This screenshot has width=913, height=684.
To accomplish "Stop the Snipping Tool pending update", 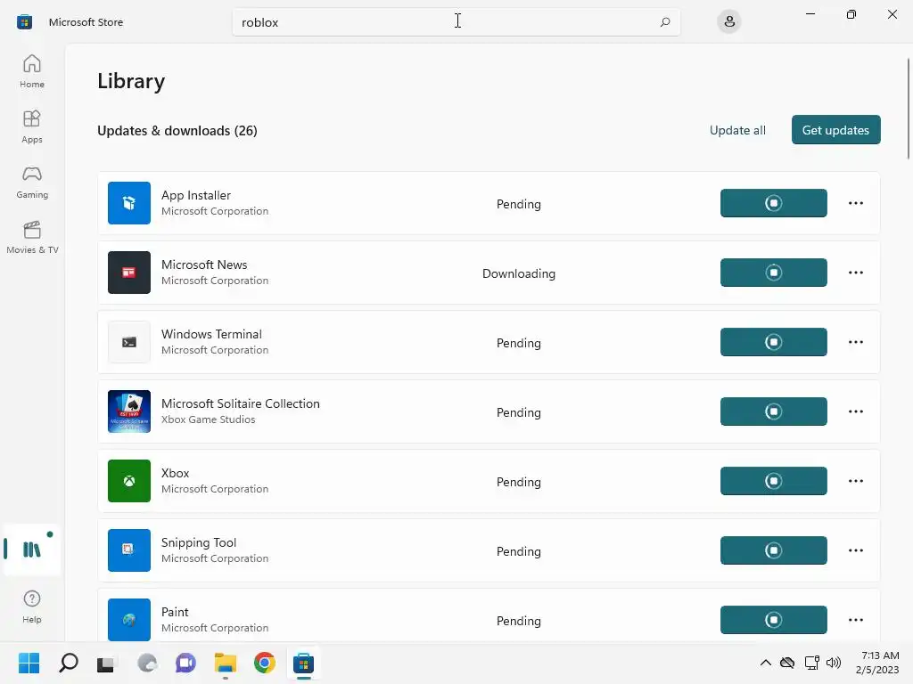I will click(773, 550).
